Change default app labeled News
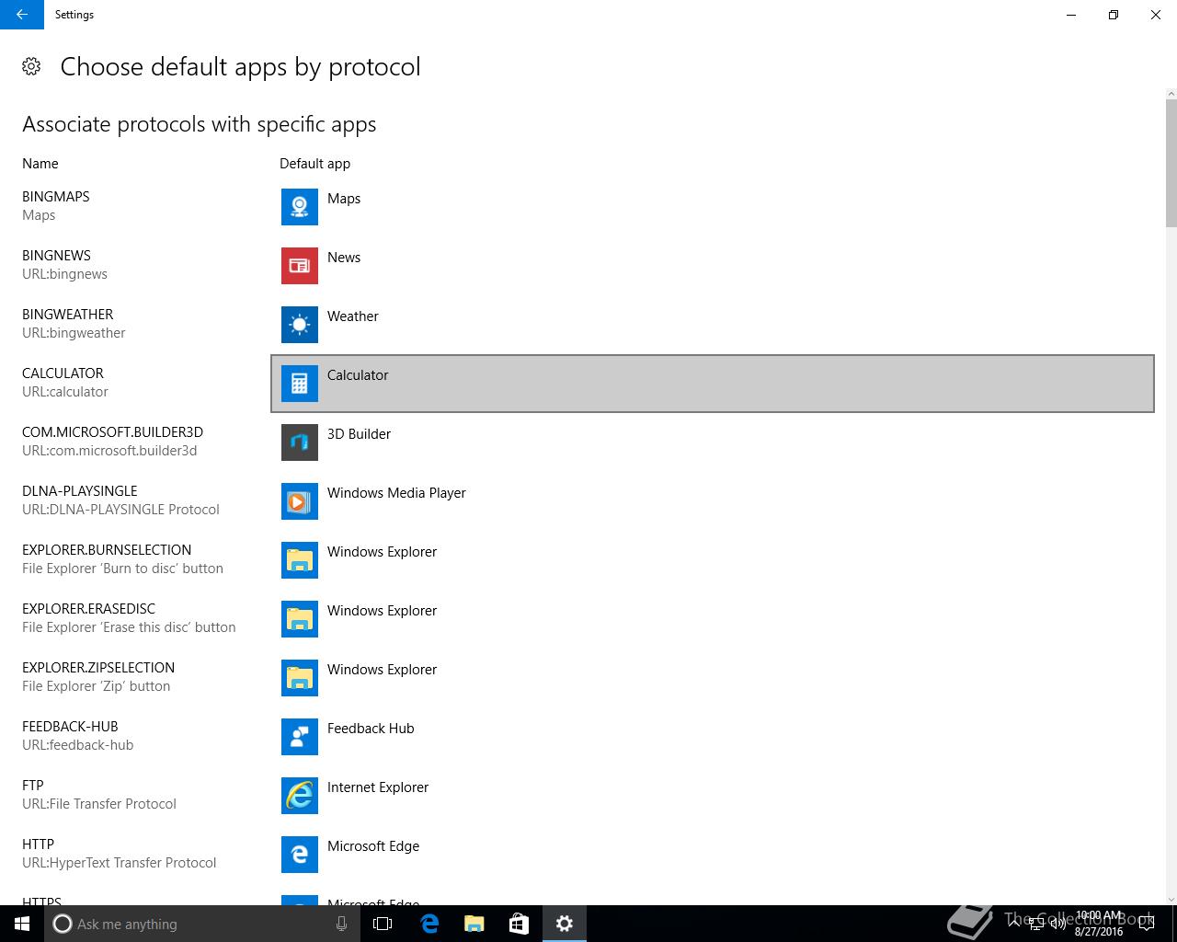 coord(713,266)
